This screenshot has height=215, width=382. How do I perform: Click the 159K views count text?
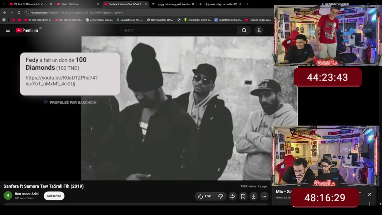[248, 186]
